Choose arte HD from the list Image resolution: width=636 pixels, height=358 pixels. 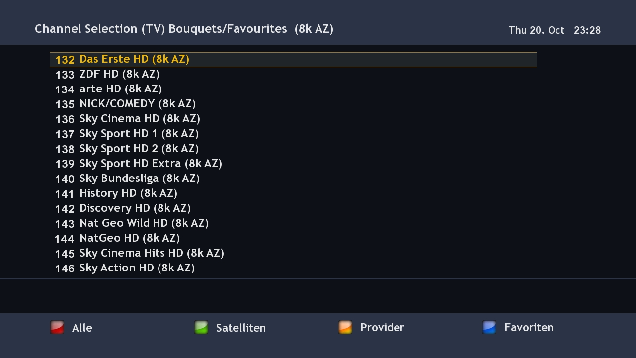click(x=121, y=89)
